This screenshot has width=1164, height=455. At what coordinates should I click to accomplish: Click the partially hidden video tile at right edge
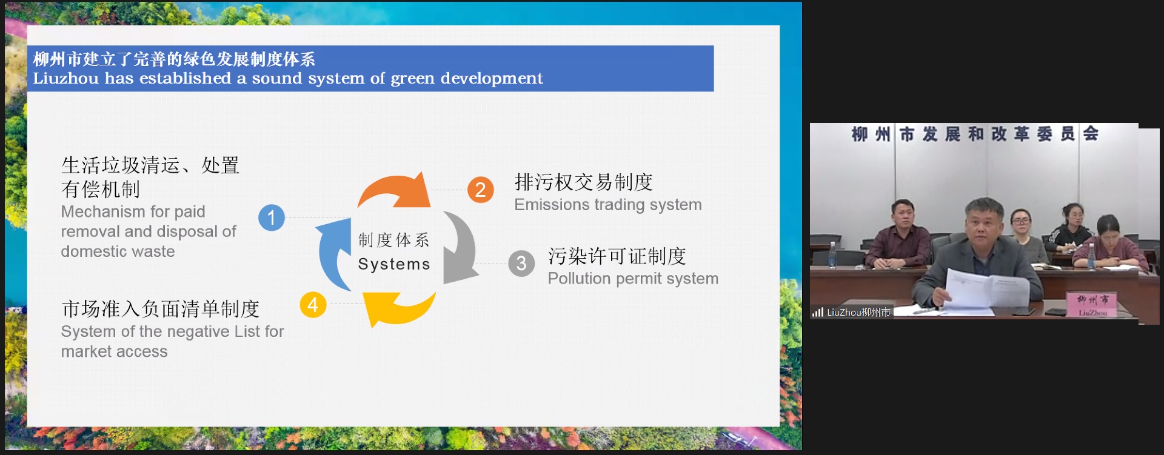(x=1149, y=225)
